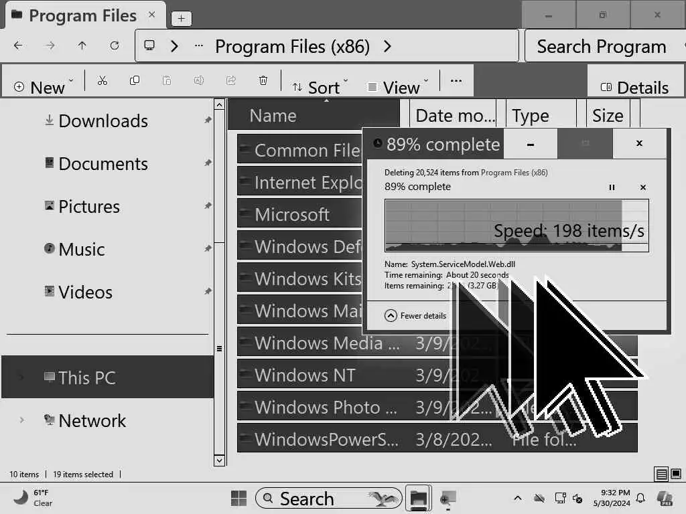Select This PC in the sidebar
Image resolution: width=686 pixels, height=514 pixels.
[108, 377]
